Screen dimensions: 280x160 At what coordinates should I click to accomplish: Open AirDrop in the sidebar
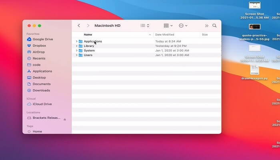point(39,52)
